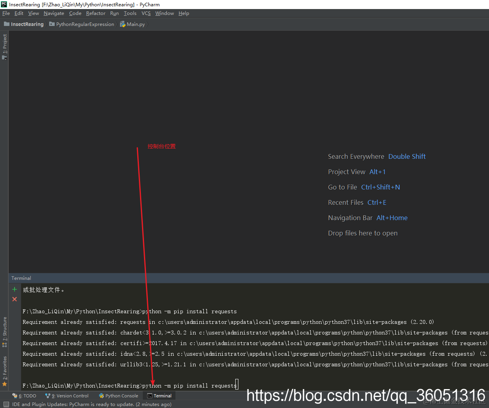489x408 pixels.
Task: Close terminal session with red X icon
Action: [x=15, y=299]
